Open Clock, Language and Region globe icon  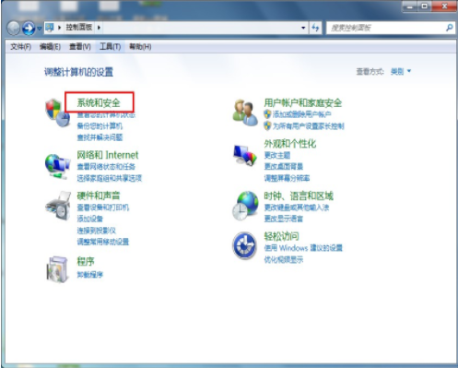245,206
